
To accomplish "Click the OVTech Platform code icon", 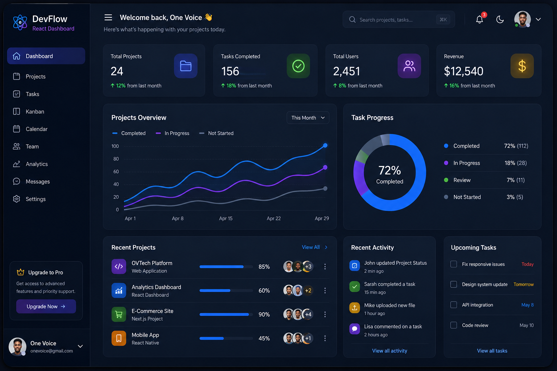I will (x=119, y=266).
